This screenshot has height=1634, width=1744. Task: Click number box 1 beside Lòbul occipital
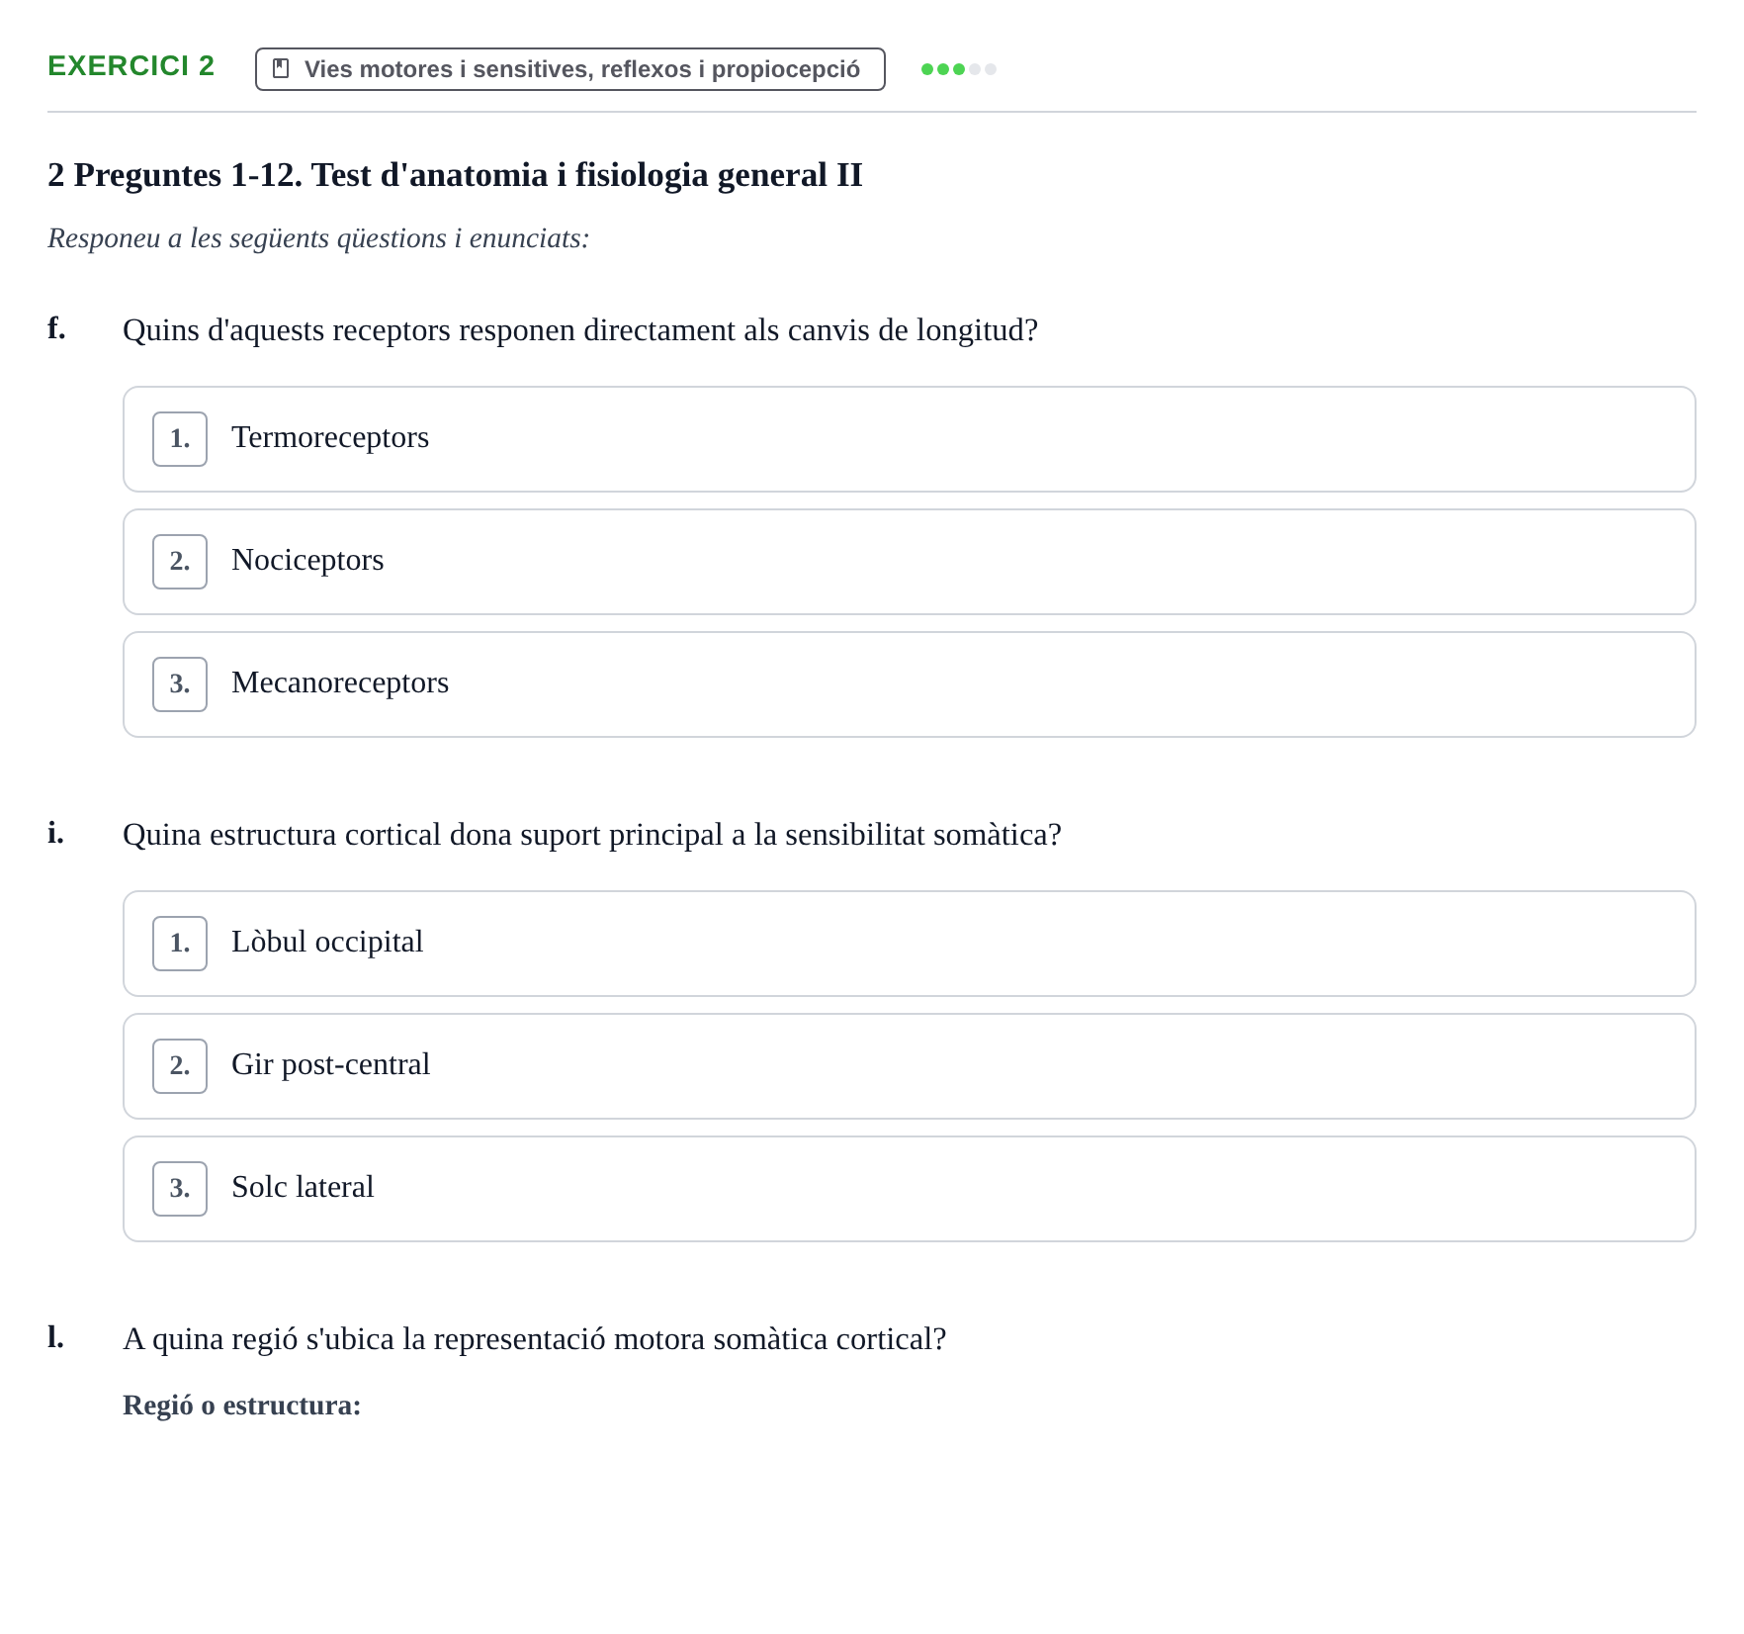(x=180, y=944)
